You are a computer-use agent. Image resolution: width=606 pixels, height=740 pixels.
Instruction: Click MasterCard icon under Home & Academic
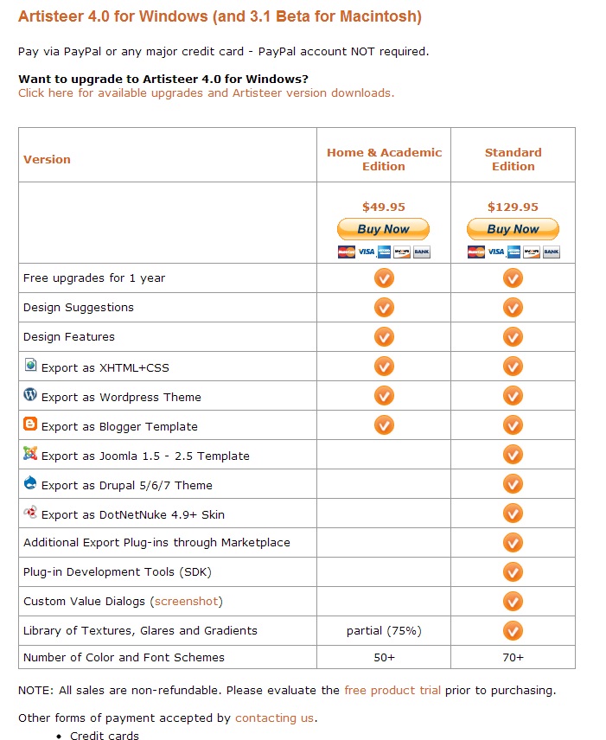click(x=347, y=252)
